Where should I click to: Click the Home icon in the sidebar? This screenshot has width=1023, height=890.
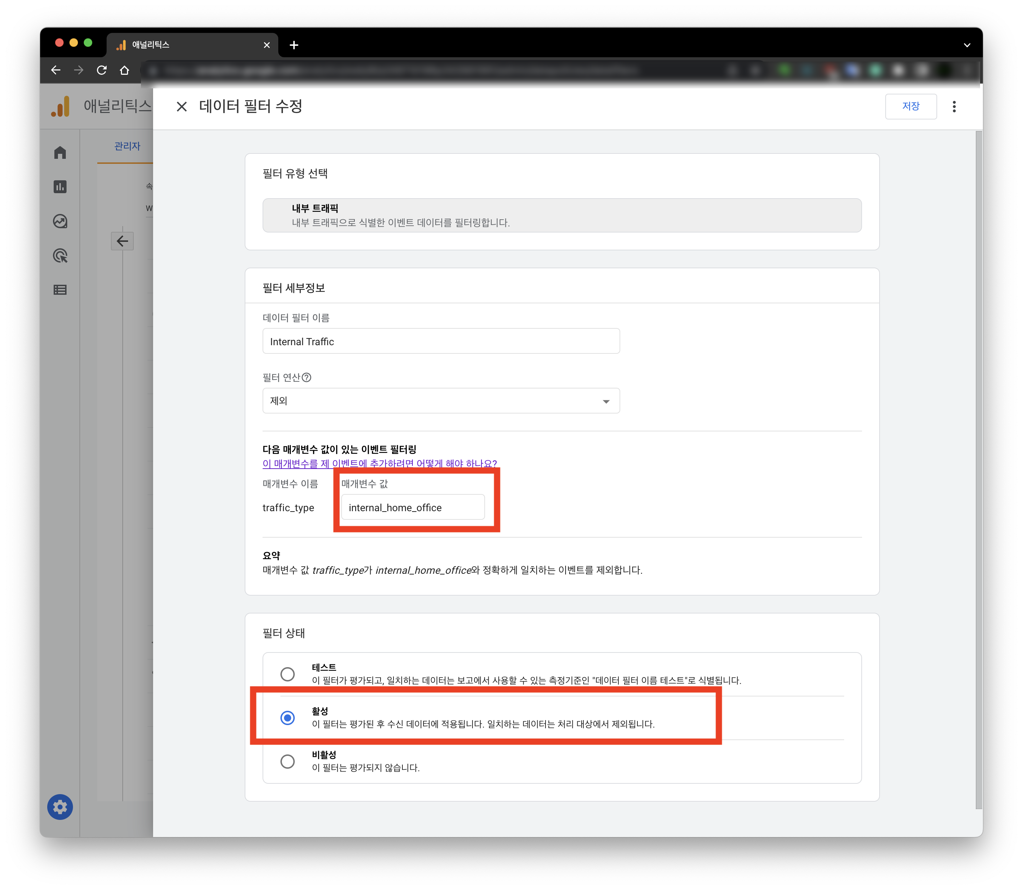pos(60,152)
